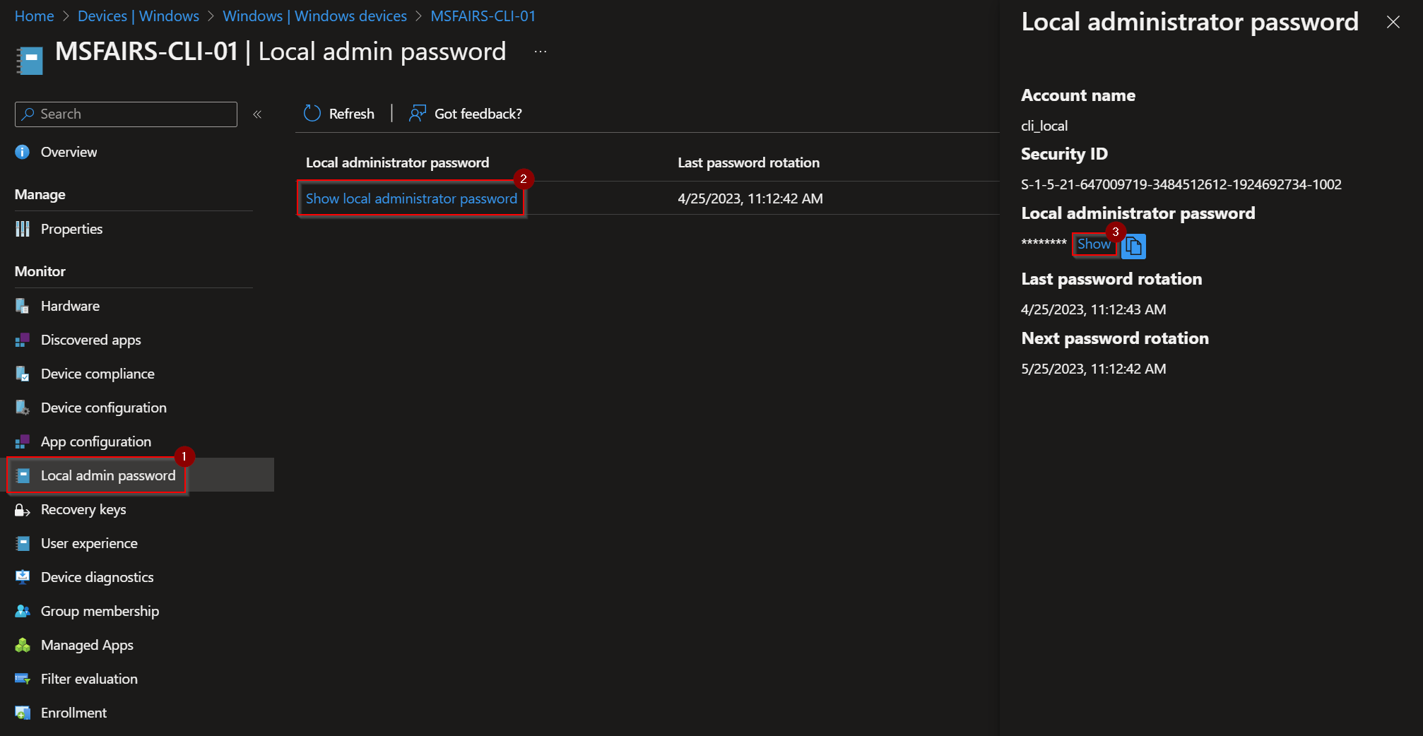Click the Recovery keys lock icon
The width and height of the screenshot is (1423, 736).
click(23, 510)
